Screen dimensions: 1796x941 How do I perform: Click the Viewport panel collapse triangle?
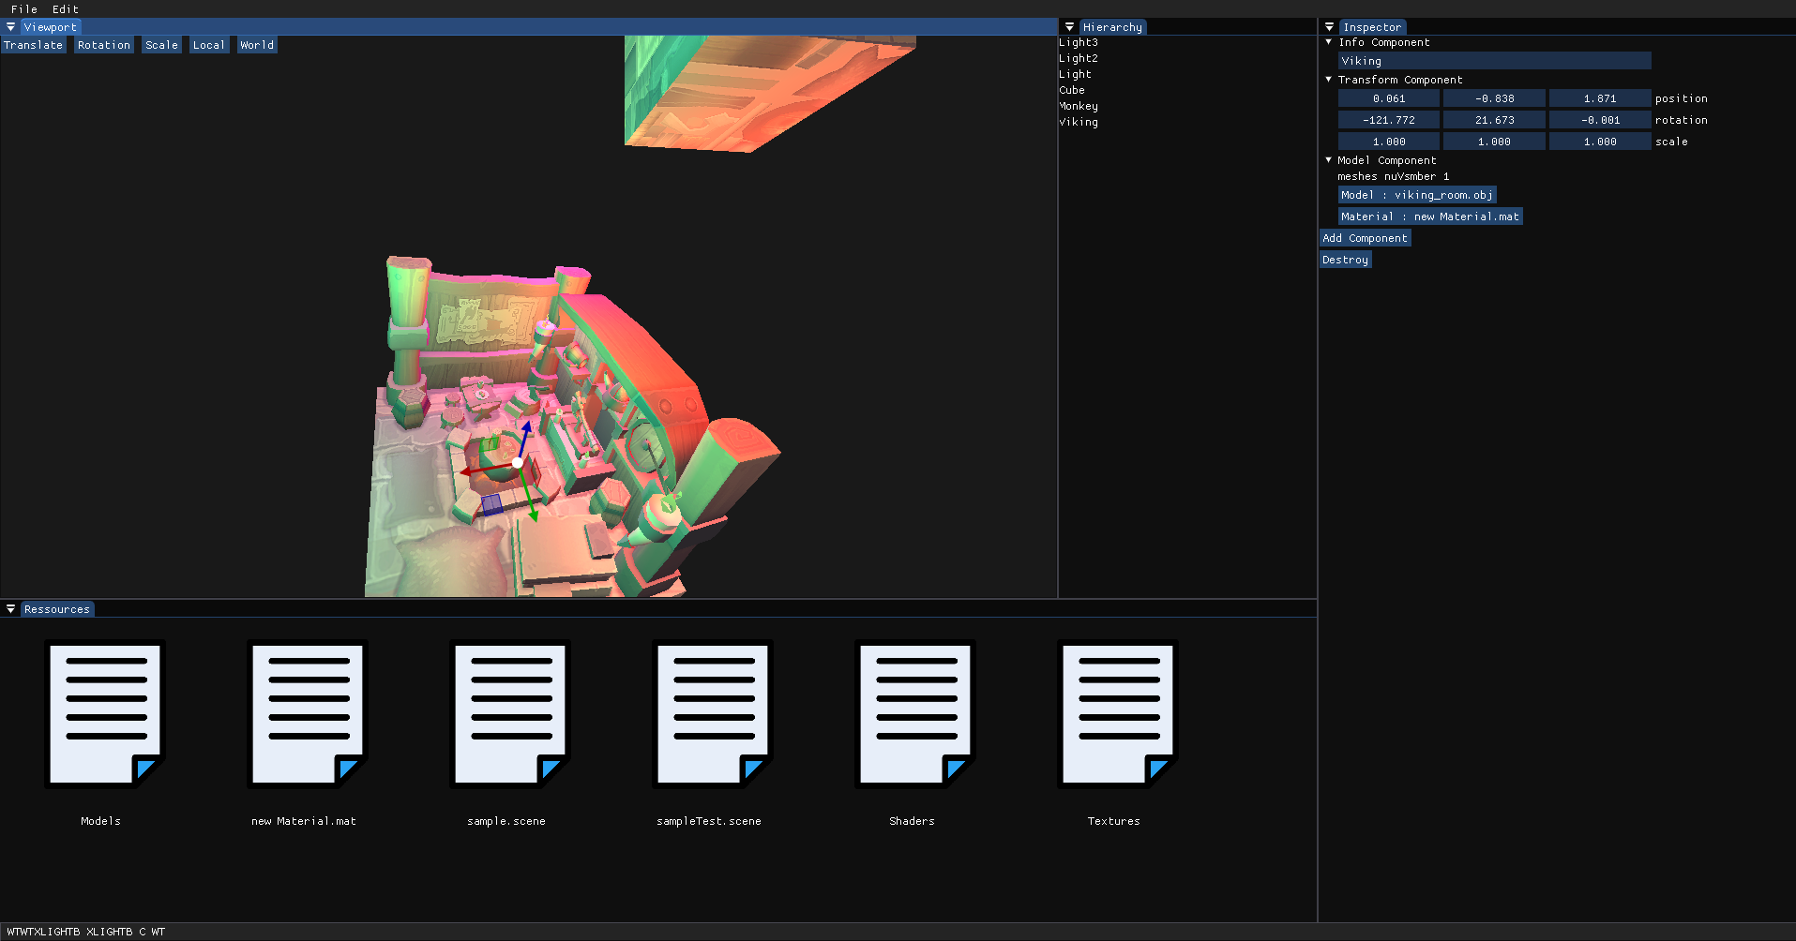[x=10, y=27]
